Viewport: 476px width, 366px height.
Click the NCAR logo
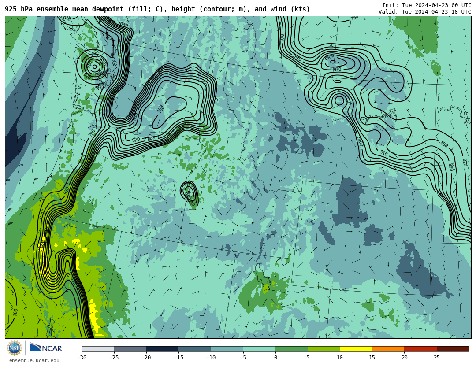(46, 348)
